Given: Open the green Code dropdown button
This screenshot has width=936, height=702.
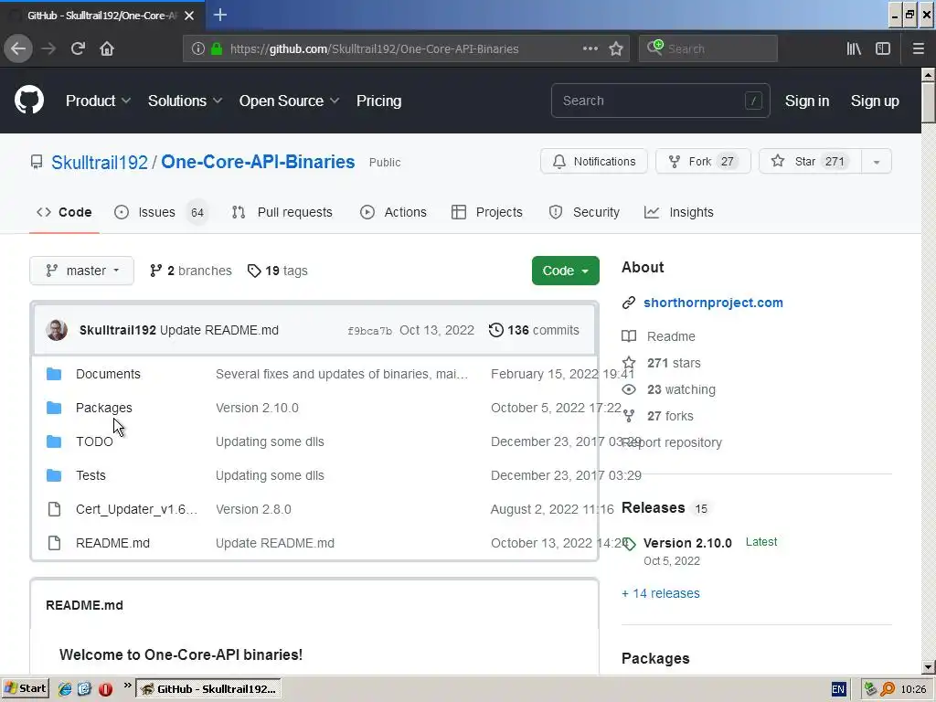Looking at the screenshot, I should pyautogui.click(x=565, y=271).
